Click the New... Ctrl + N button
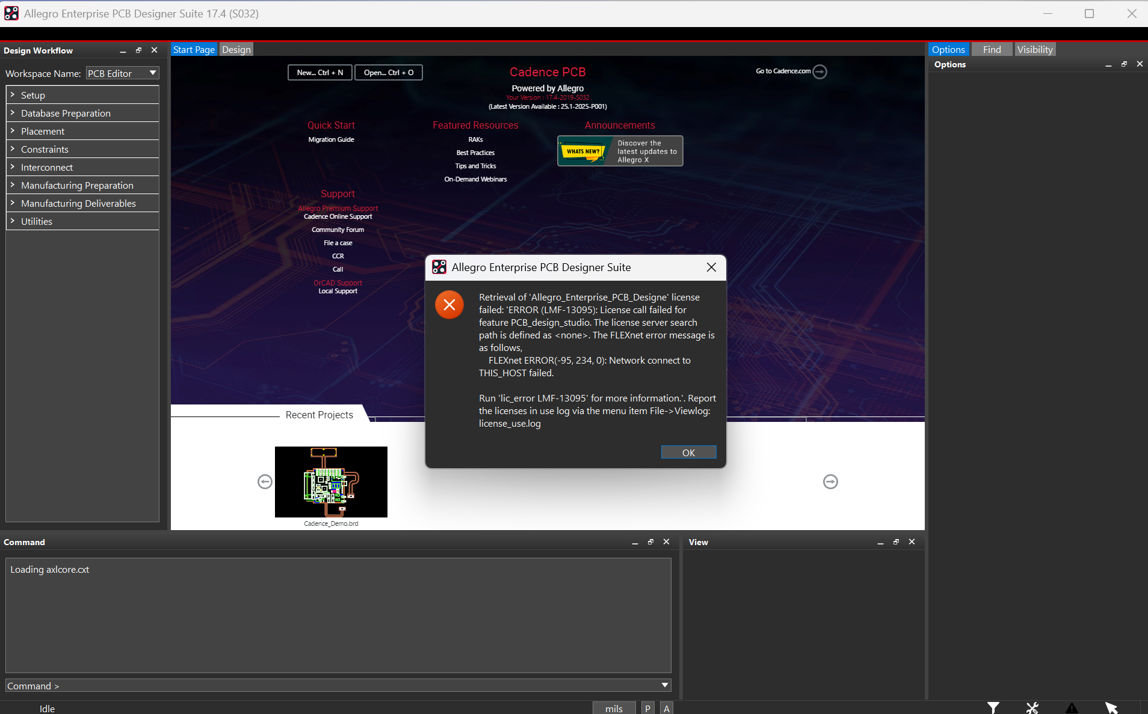The height and width of the screenshot is (714, 1148). pos(320,73)
